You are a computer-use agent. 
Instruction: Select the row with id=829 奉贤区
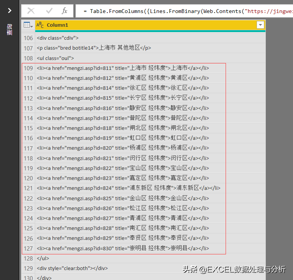pos(150,238)
